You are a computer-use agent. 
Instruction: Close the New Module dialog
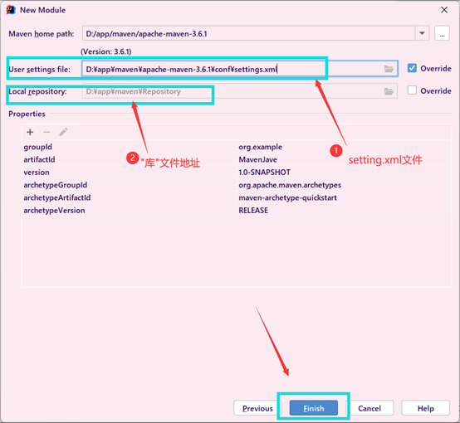(x=444, y=10)
